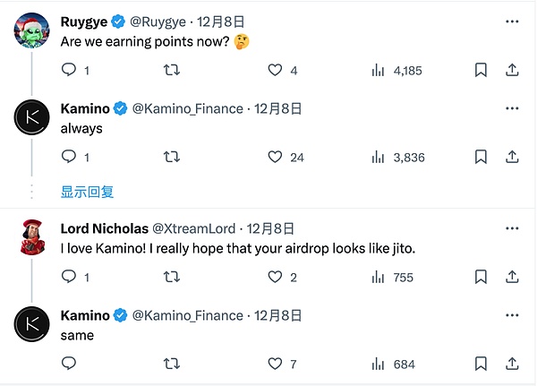537x386 pixels.
Task: Expand hidden replies via 显示回复
Action: point(87,192)
